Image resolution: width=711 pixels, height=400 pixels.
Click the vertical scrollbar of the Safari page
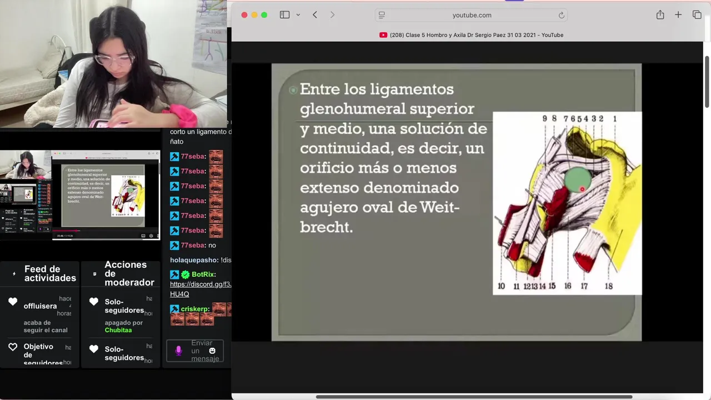pyautogui.click(x=707, y=82)
